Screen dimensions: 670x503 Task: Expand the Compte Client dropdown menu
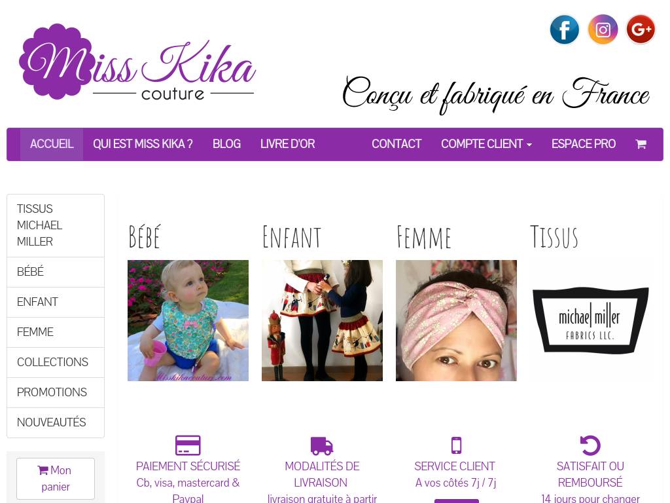click(x=486, y=144)
